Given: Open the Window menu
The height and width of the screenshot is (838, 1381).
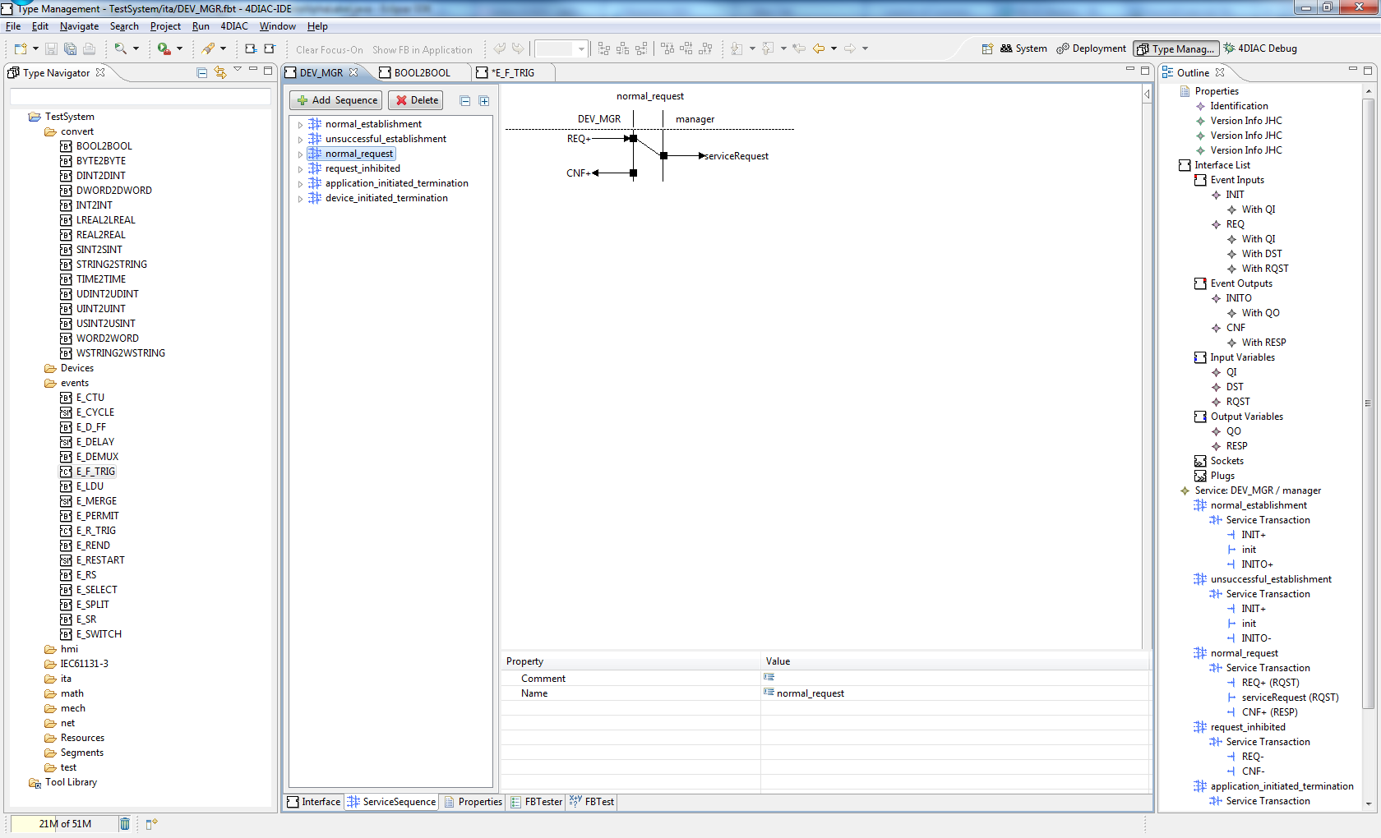Looking at the screenshot, I should tap(277, 26).
